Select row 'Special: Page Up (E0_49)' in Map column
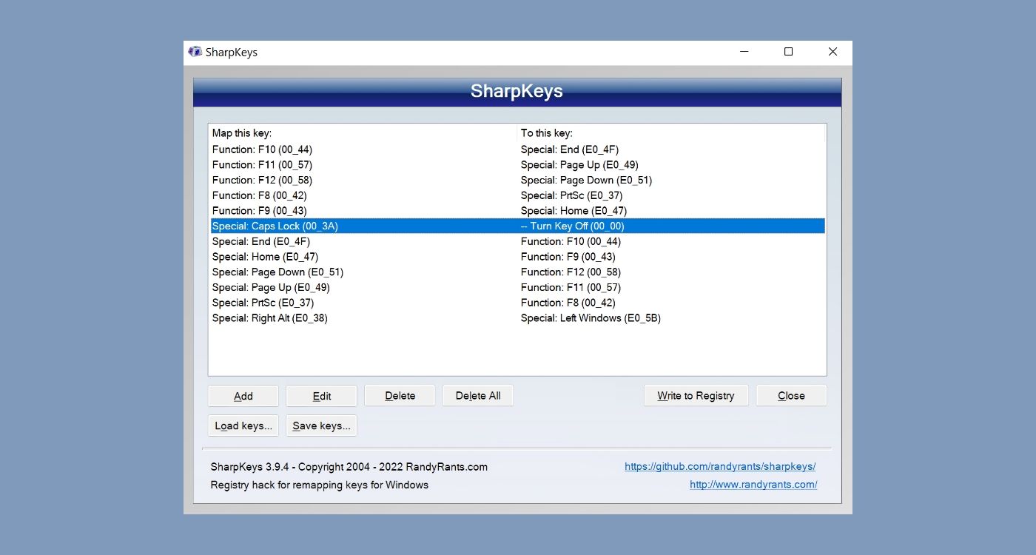This screenshot has height=555, width=1036. coord(271,288)
